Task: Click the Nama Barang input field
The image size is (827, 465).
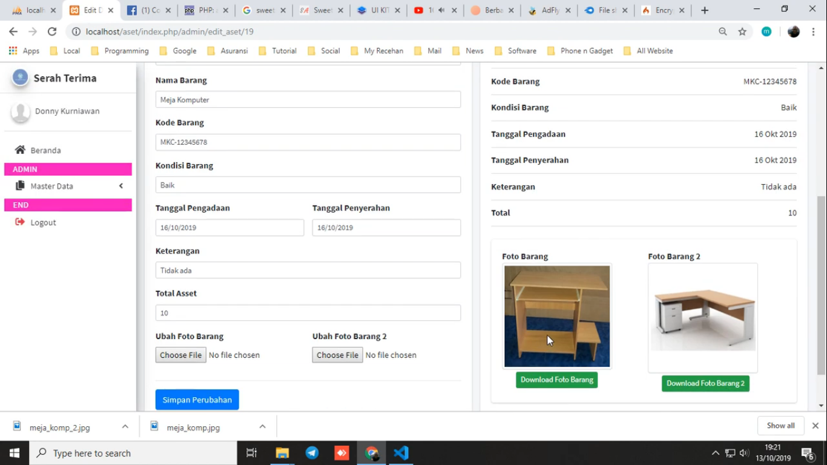Action: [x=308, y=100]
